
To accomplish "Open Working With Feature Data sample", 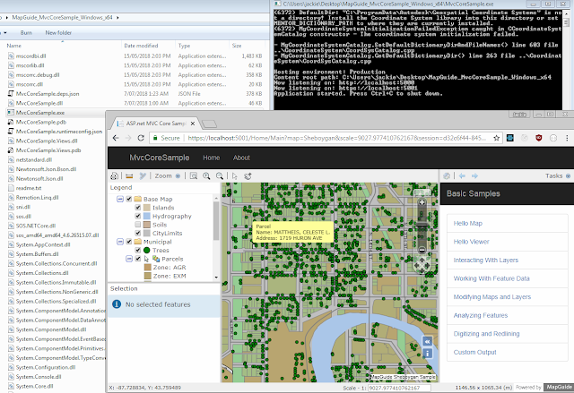I will pos(491,278).
